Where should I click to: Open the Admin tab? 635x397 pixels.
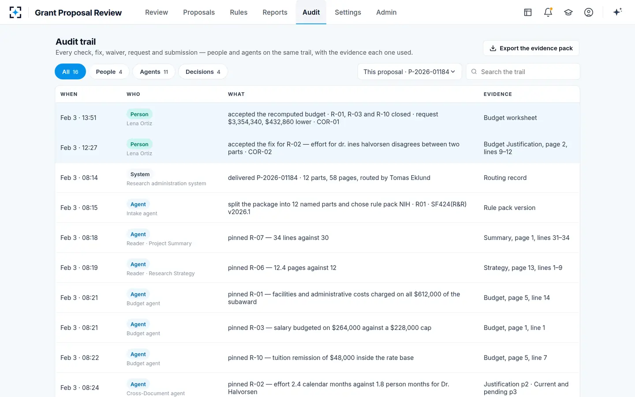386,12
